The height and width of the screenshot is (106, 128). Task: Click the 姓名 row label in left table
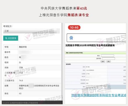click(6, 57)
